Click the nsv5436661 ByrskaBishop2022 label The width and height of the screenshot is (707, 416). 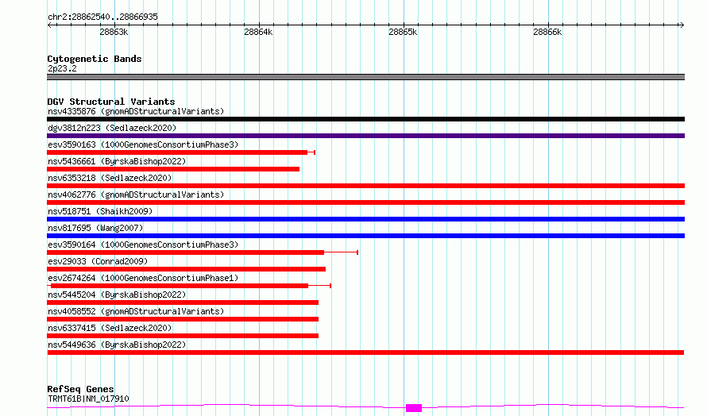point(117,161)
